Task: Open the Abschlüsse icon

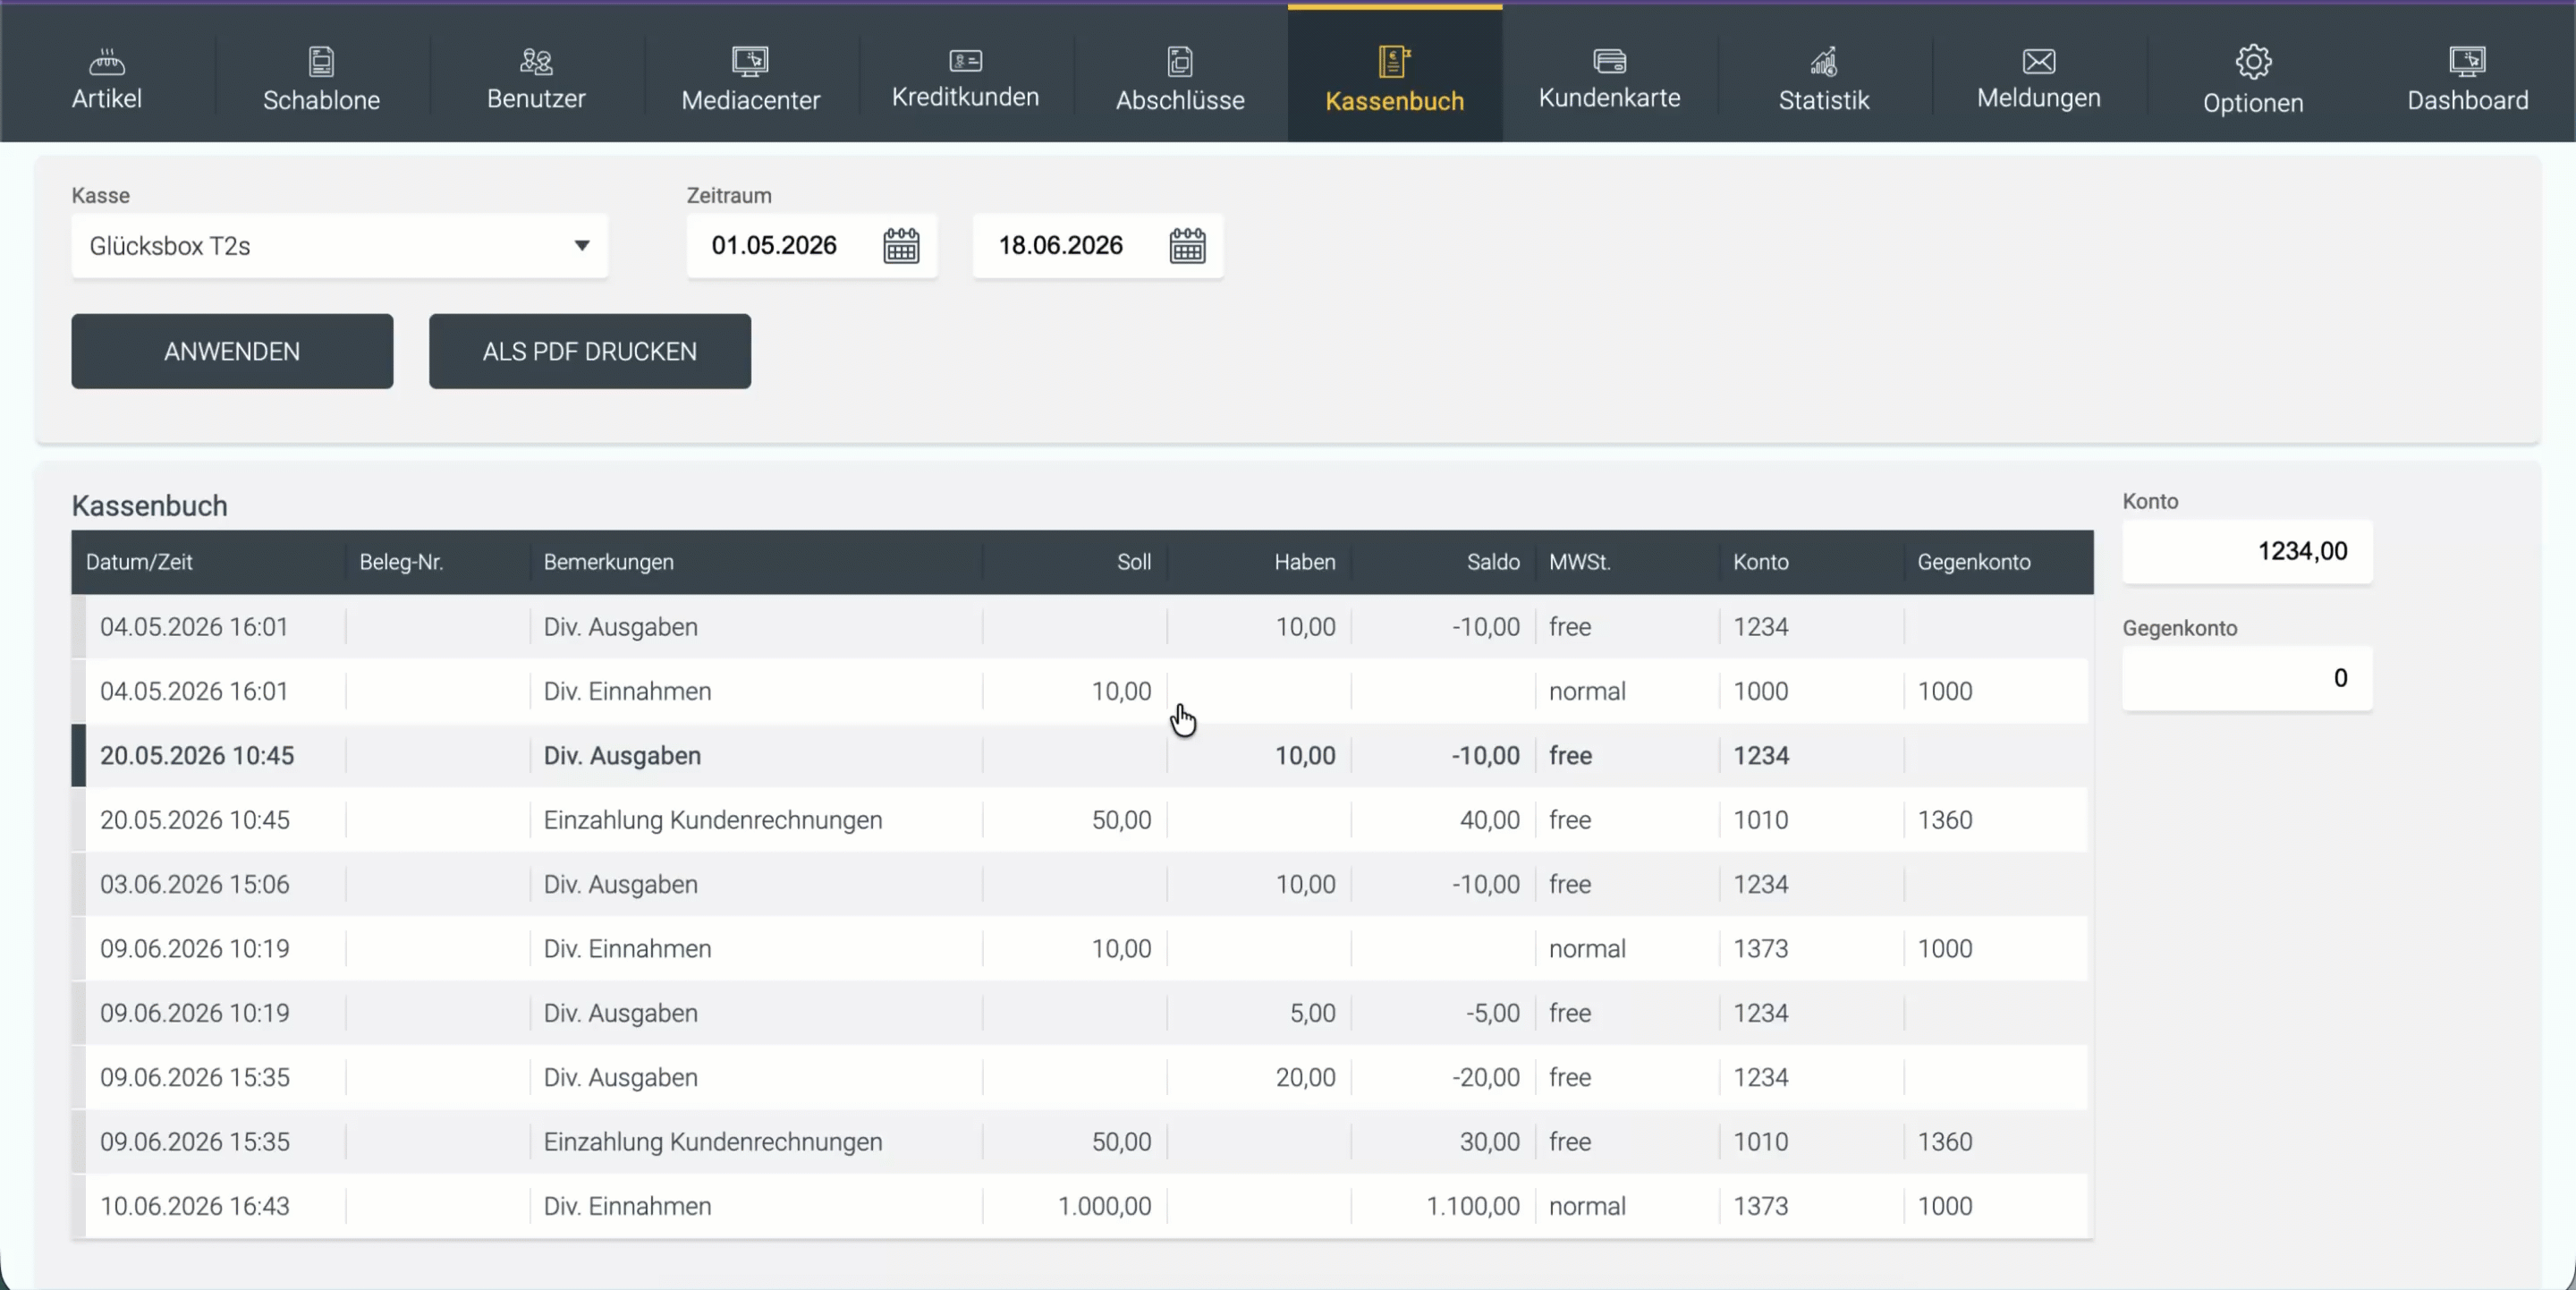Action: point(1180,62)
